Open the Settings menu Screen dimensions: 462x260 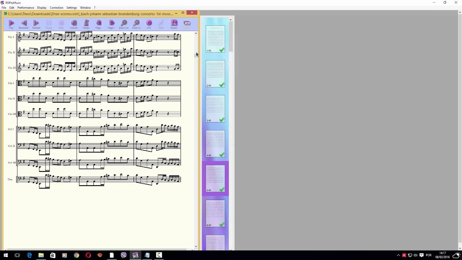click(x=71, y=8)
